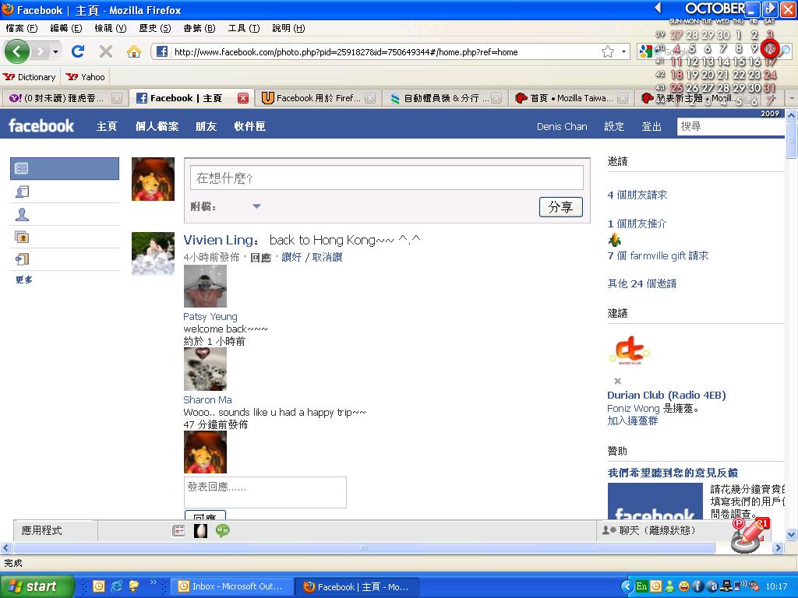Open Patsy Yeung's comment avatar
The width and height of the screenshot is (798, 598).
point(205,287)
